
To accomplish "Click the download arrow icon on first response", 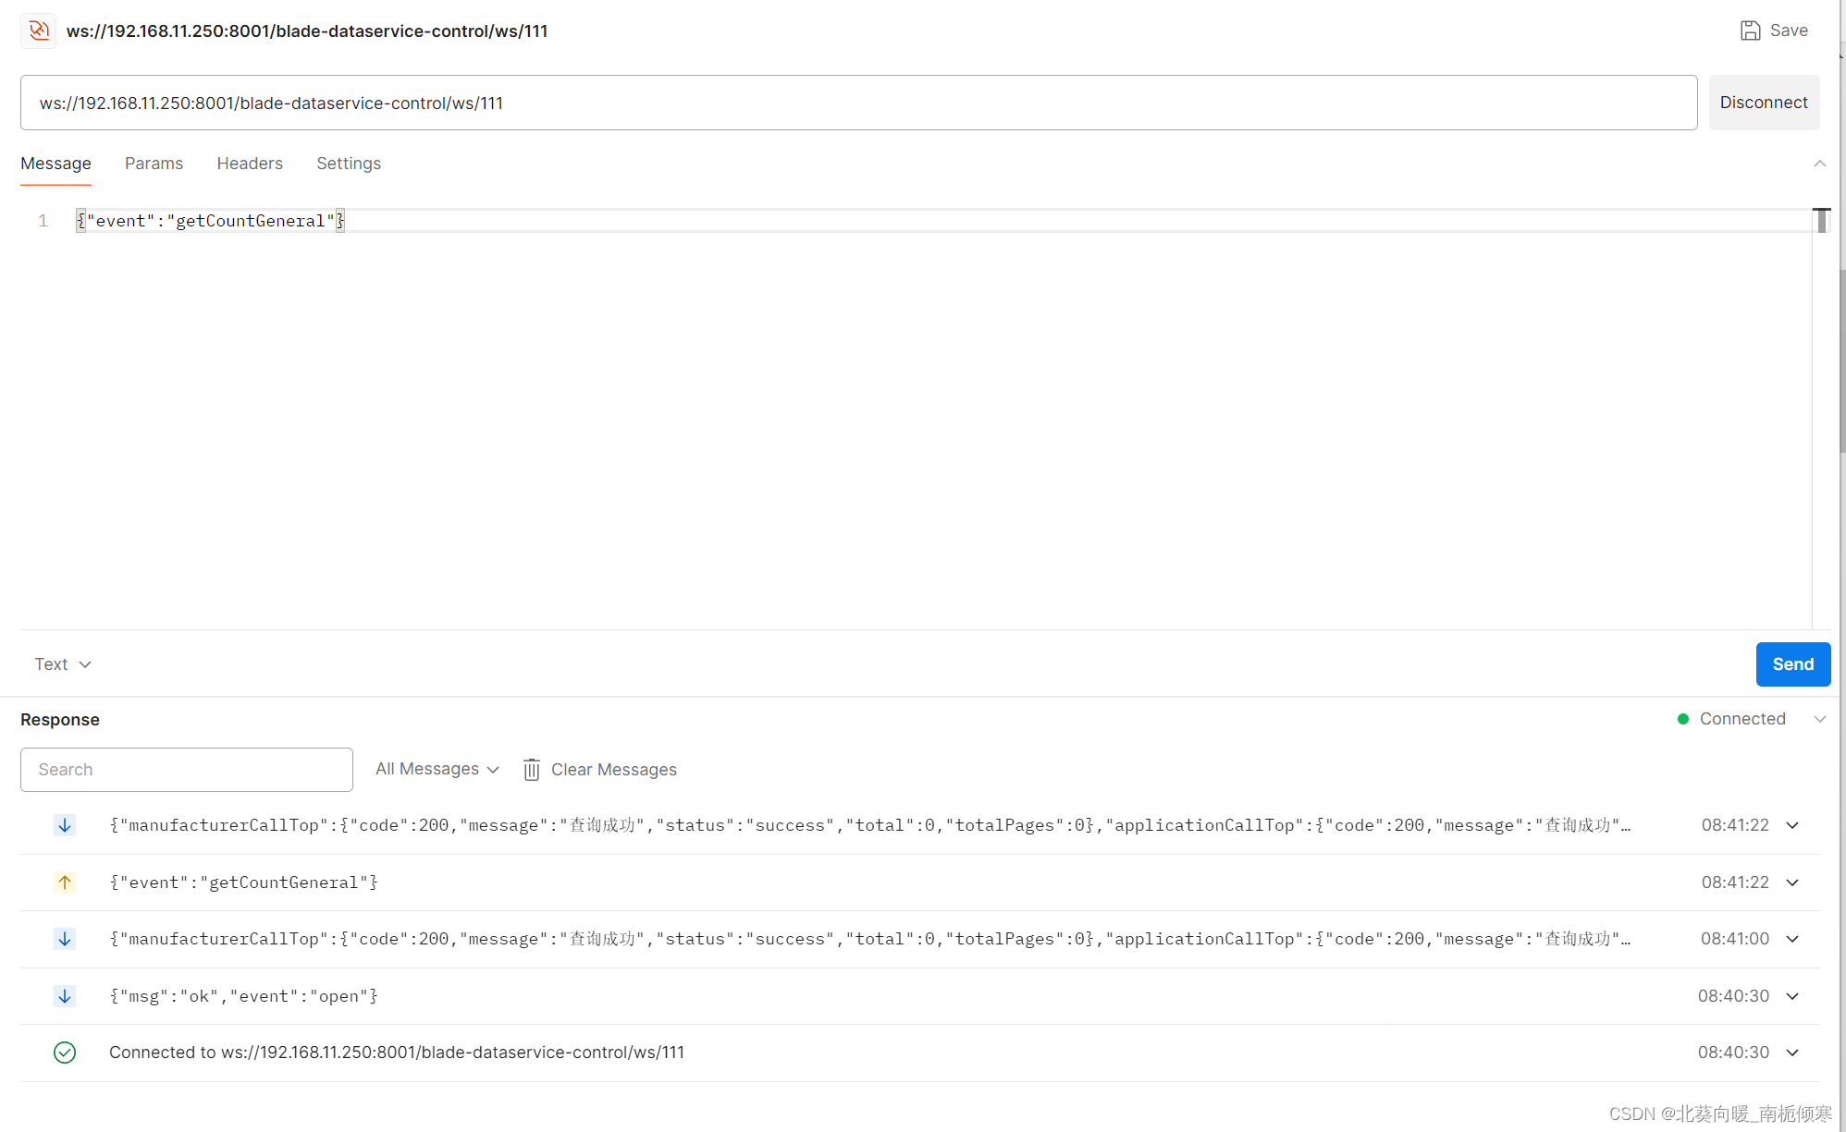I will (65, 823).
